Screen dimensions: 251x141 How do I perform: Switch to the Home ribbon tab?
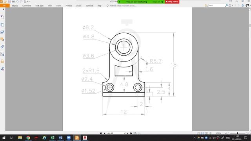coord(15,5)
